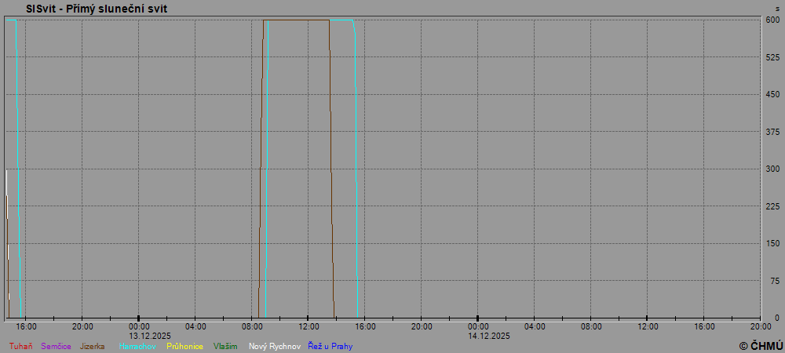Select the cyan Harrachov legend label
The height and width of the screenshot is (353, 785).
[x=137, y=346]
